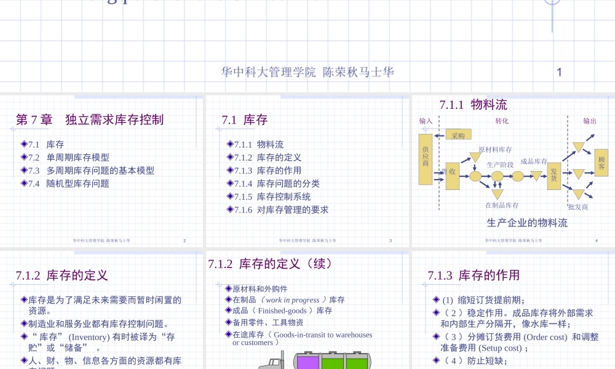The image size is (615, 369).
Task: Toggle the bullet next to 原材料和外购件
Action: (228, 288)
